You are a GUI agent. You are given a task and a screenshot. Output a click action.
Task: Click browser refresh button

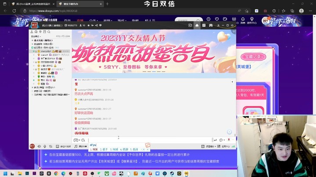pos(14,11)
